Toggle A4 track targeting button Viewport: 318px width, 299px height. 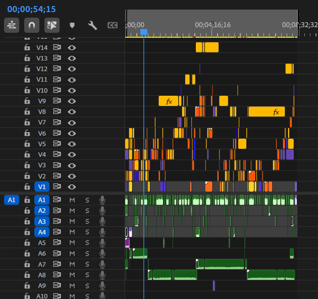(x=42, y=232)
